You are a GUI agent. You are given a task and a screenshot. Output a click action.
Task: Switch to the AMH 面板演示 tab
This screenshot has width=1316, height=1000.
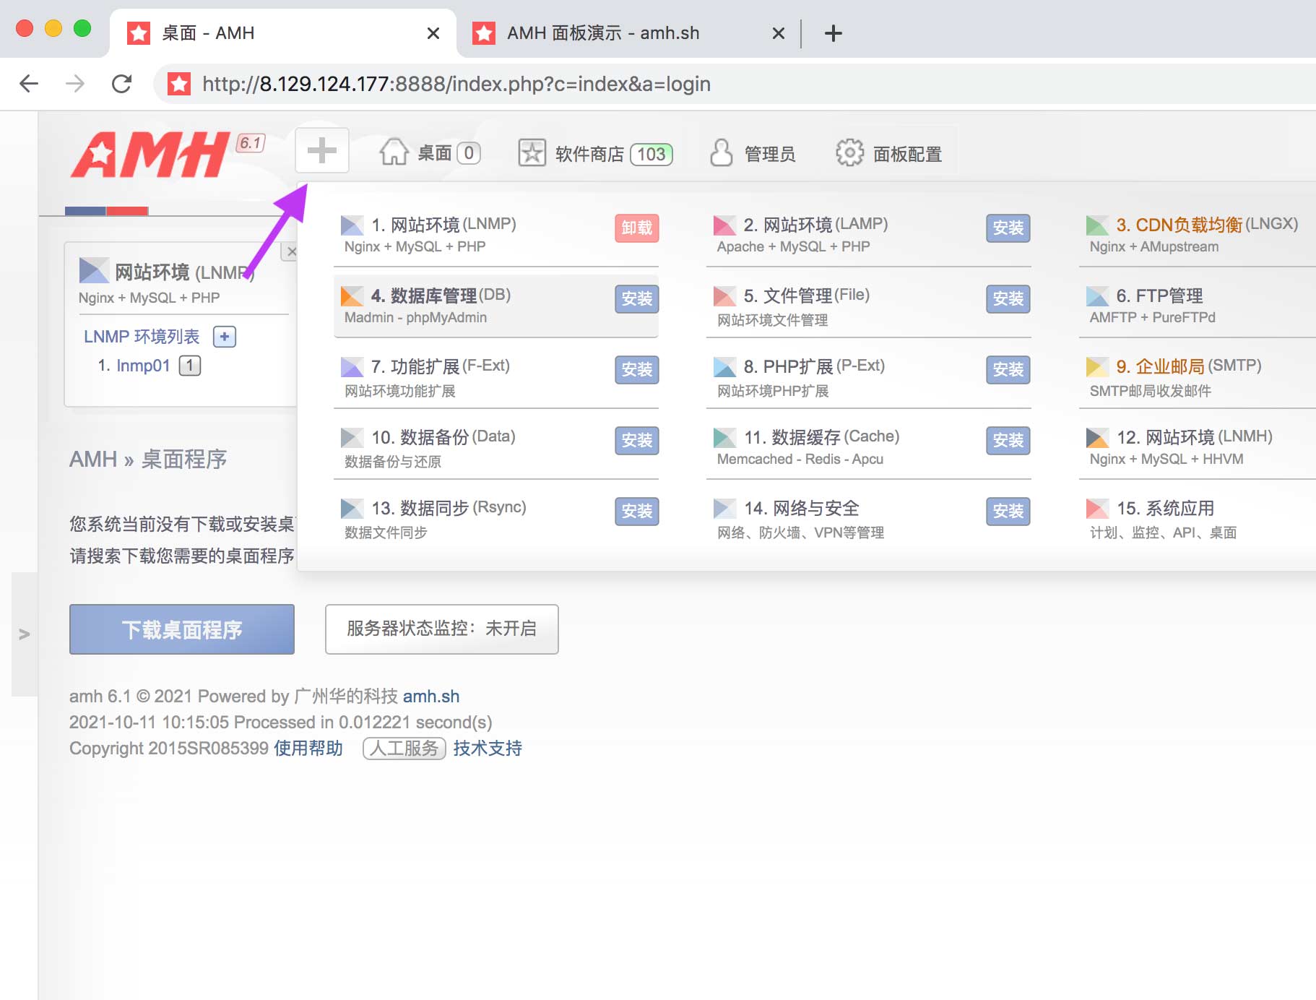coord(602,33)
